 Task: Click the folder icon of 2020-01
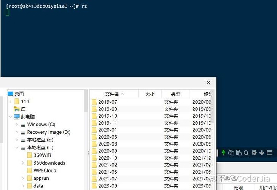point(94,130)
